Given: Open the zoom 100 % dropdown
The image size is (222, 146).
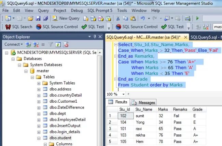Looking at the screenshot, I should pos(123,94).
